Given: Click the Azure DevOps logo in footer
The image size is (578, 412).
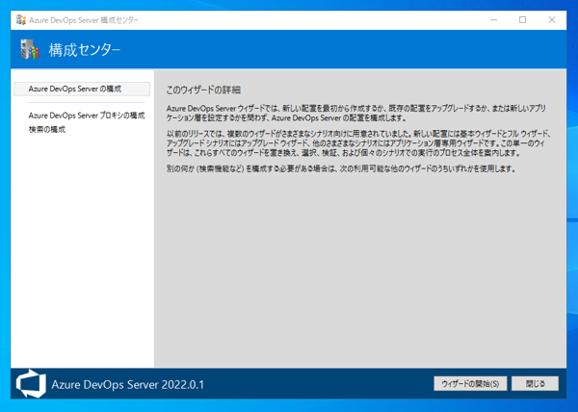Looking at the screenshot, I should point(31,384).
